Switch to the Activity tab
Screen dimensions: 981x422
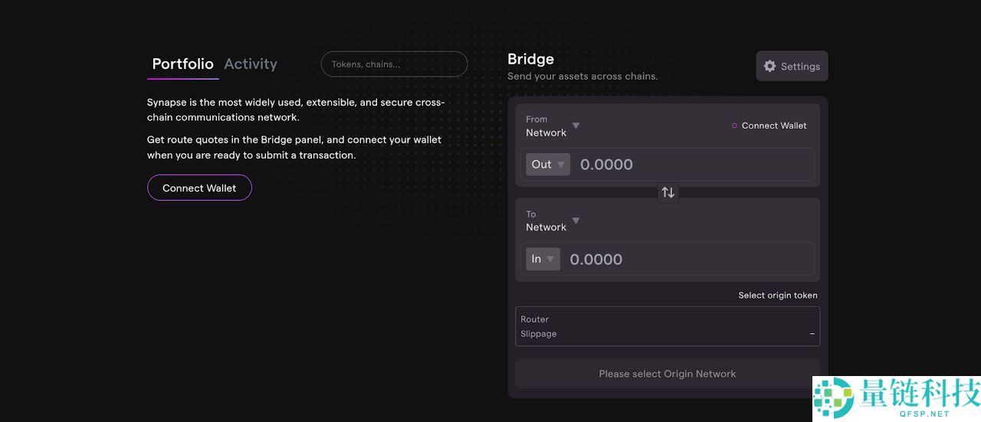(251, 64)
